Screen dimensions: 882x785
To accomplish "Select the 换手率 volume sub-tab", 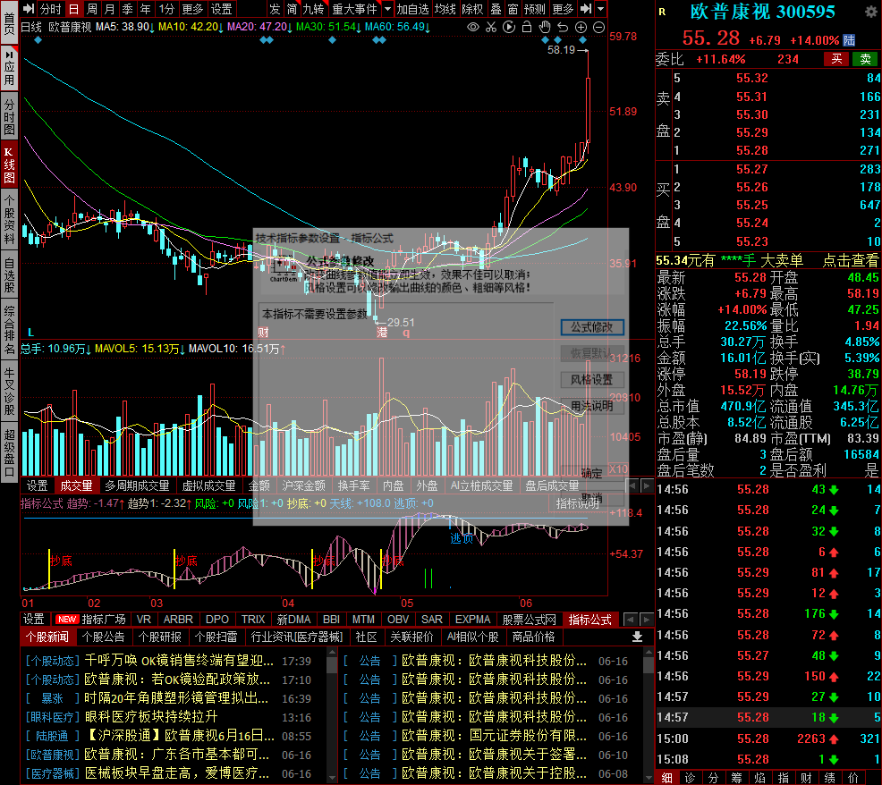I will [354, 485].
